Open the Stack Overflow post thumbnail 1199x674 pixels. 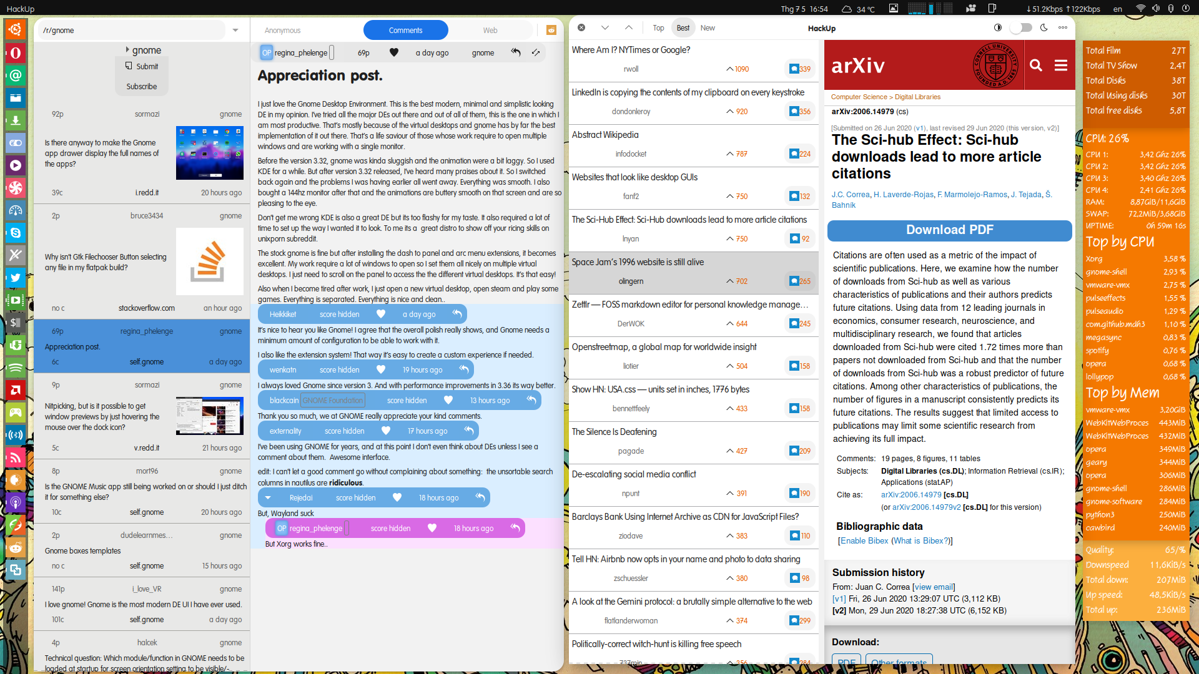coord(210,261)
